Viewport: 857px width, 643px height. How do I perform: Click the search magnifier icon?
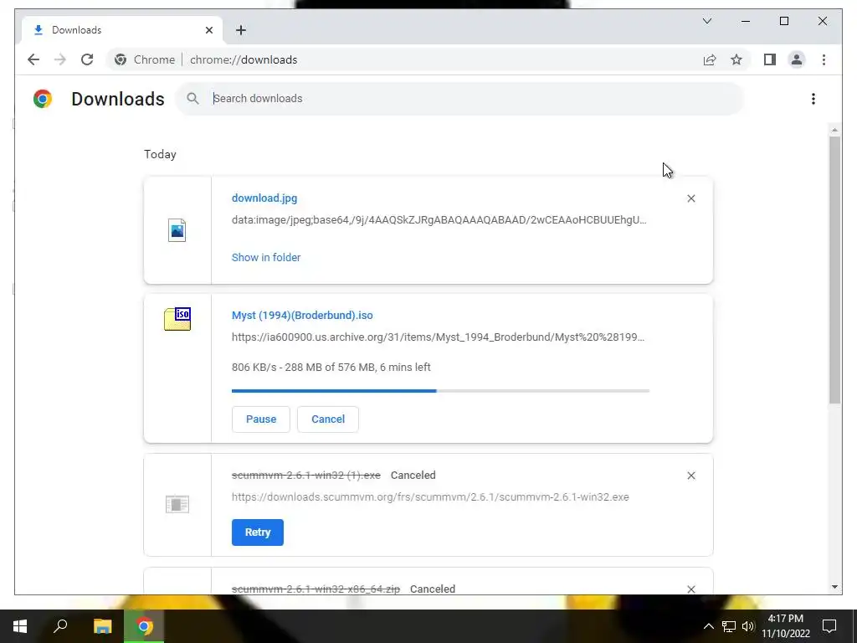tap(192, 99)
